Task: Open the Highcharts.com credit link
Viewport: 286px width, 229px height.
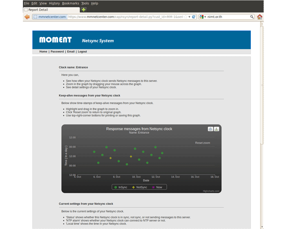Action: 211,191
